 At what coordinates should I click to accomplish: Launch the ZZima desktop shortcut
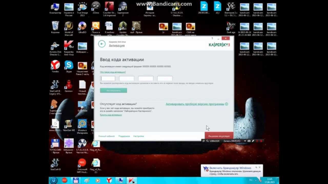click(x=96, y=8)
